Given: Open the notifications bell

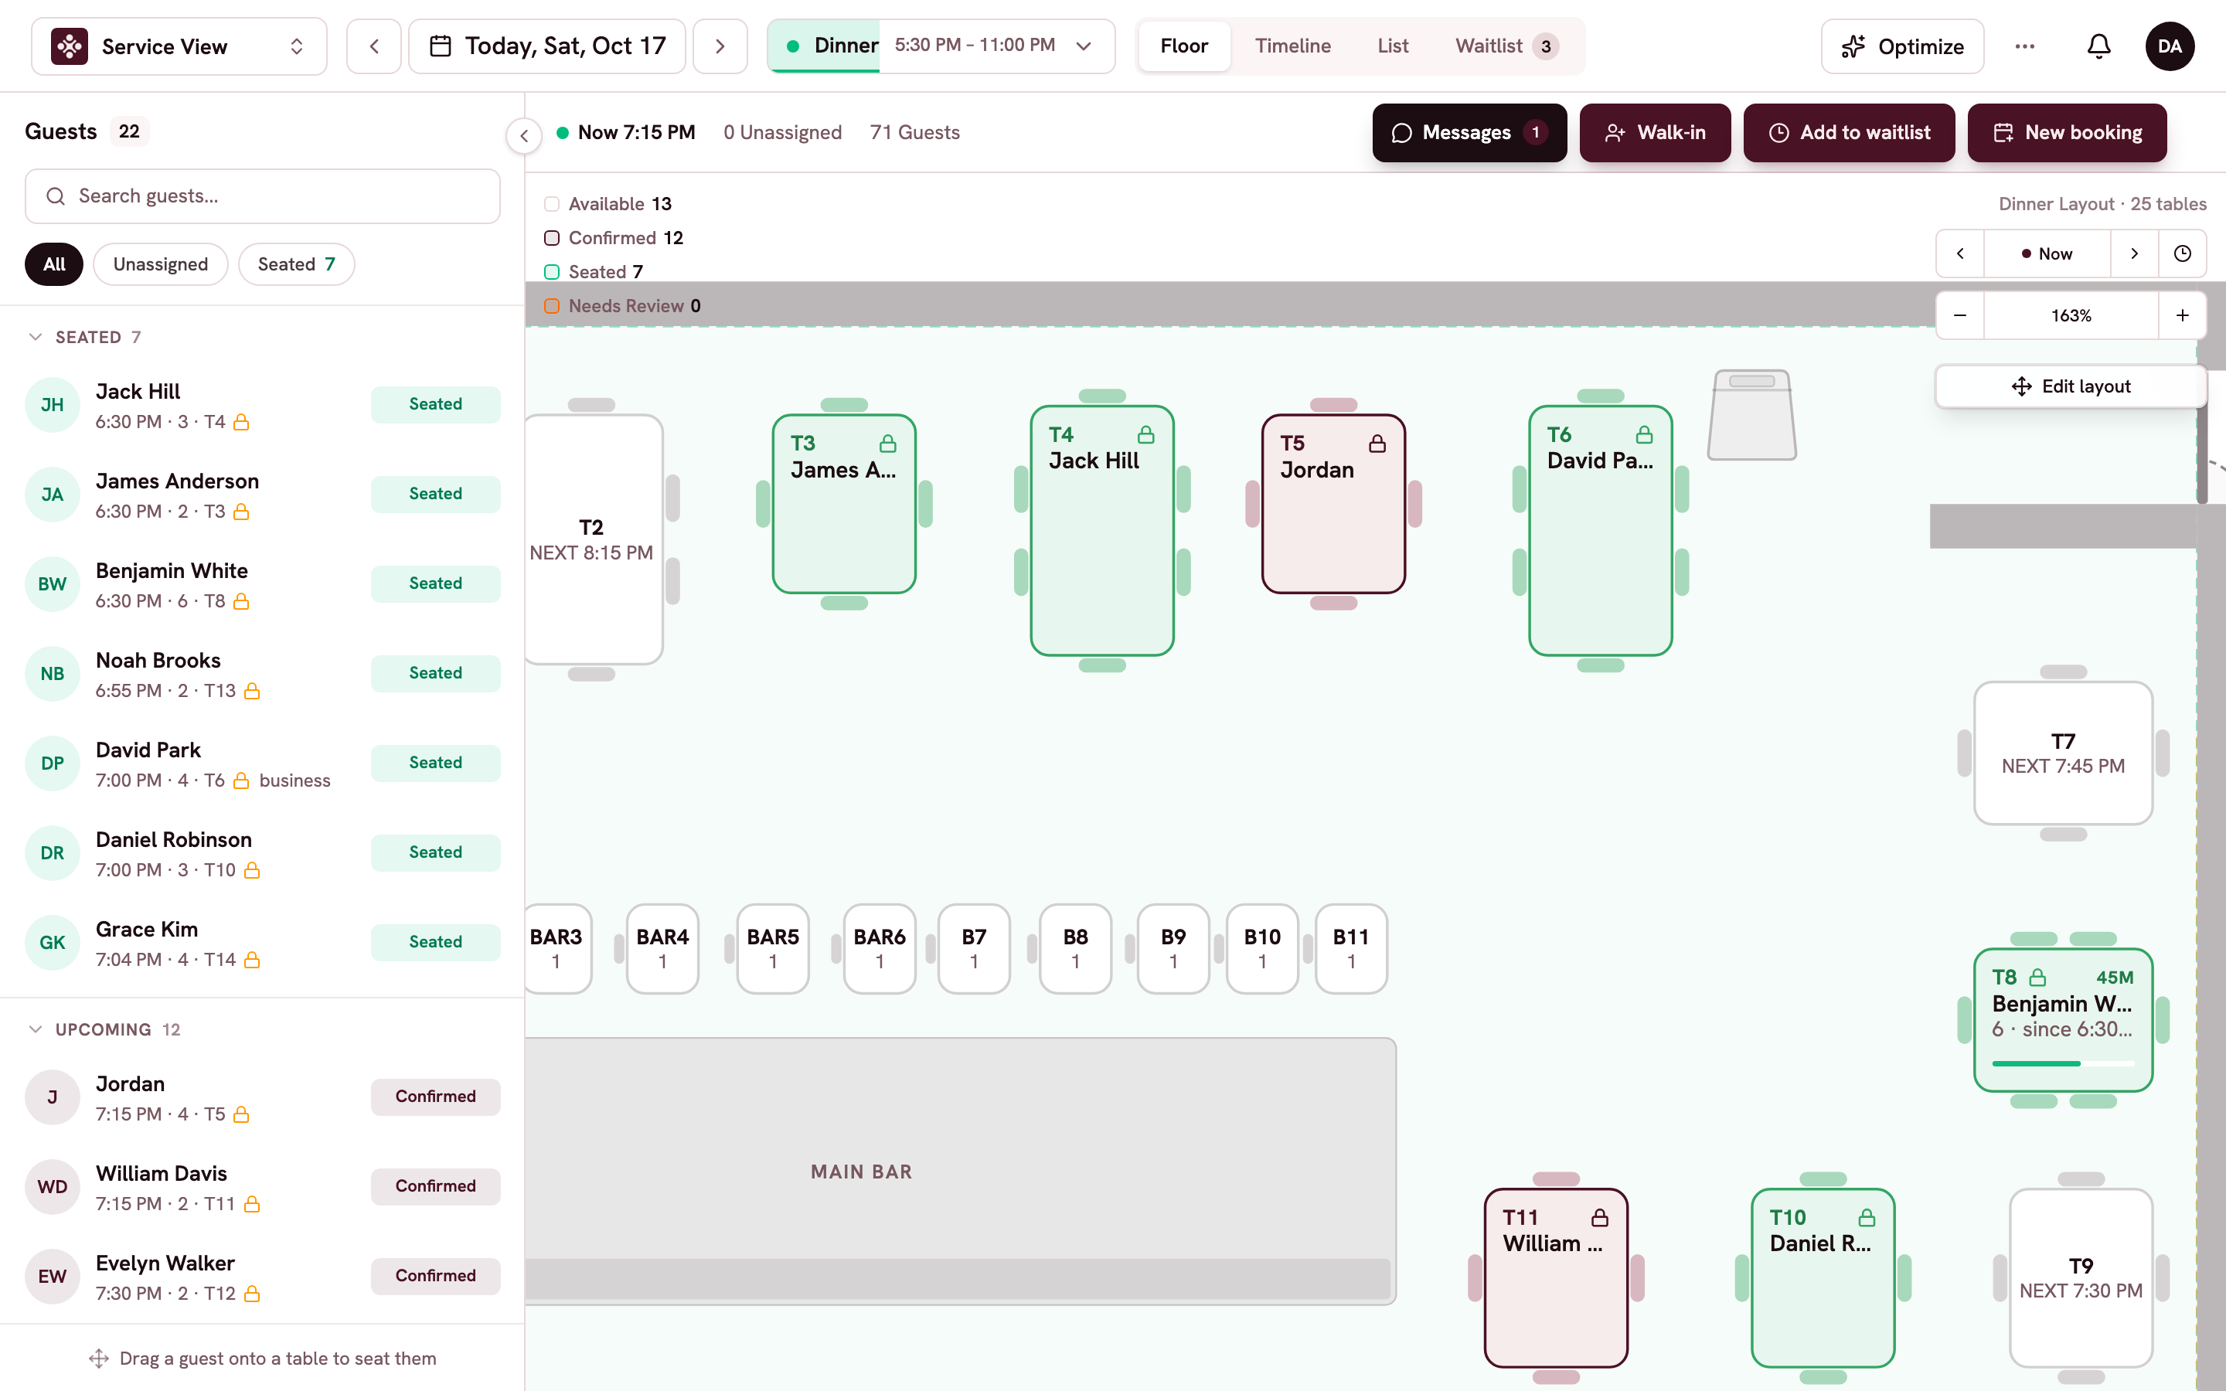Looking at the screenshot, I should 2098,46.
